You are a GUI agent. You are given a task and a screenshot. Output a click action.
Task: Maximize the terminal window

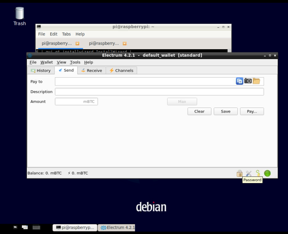pos(223,27)
